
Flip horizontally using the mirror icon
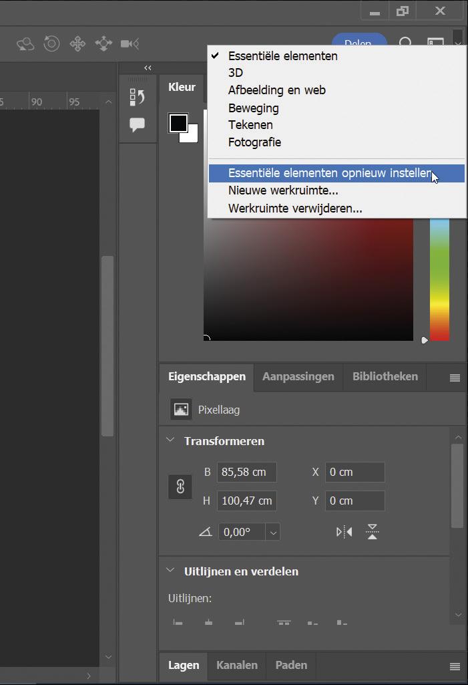click(x=344, y=532)
